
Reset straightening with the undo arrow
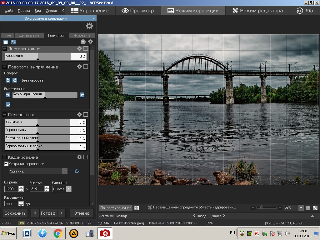(x=8, y=95)
